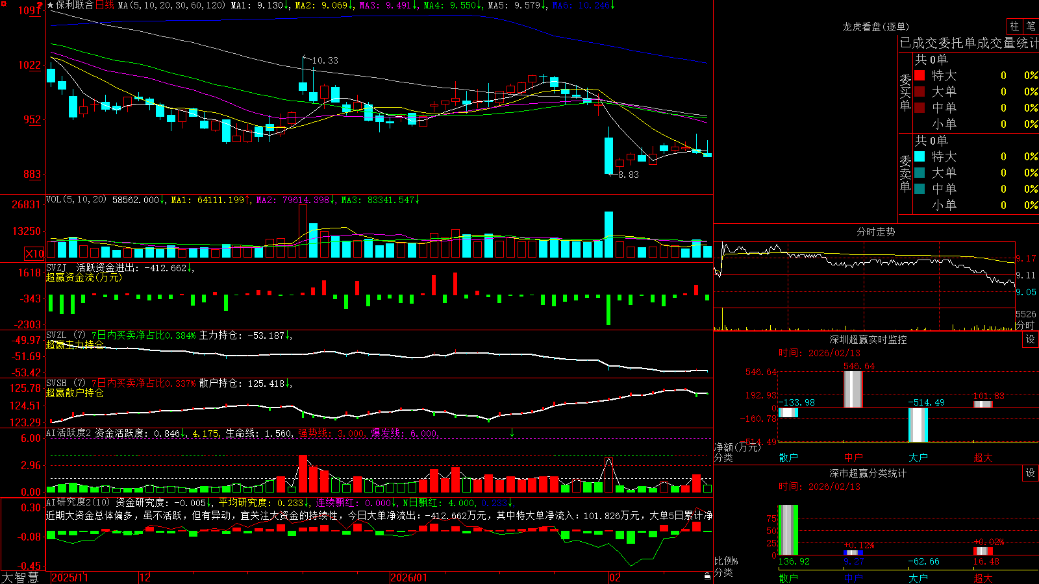This screenshot has width=1039, height=584.
Task: Click the red 特大 swatch under 委买单
Action: point(920,75)
